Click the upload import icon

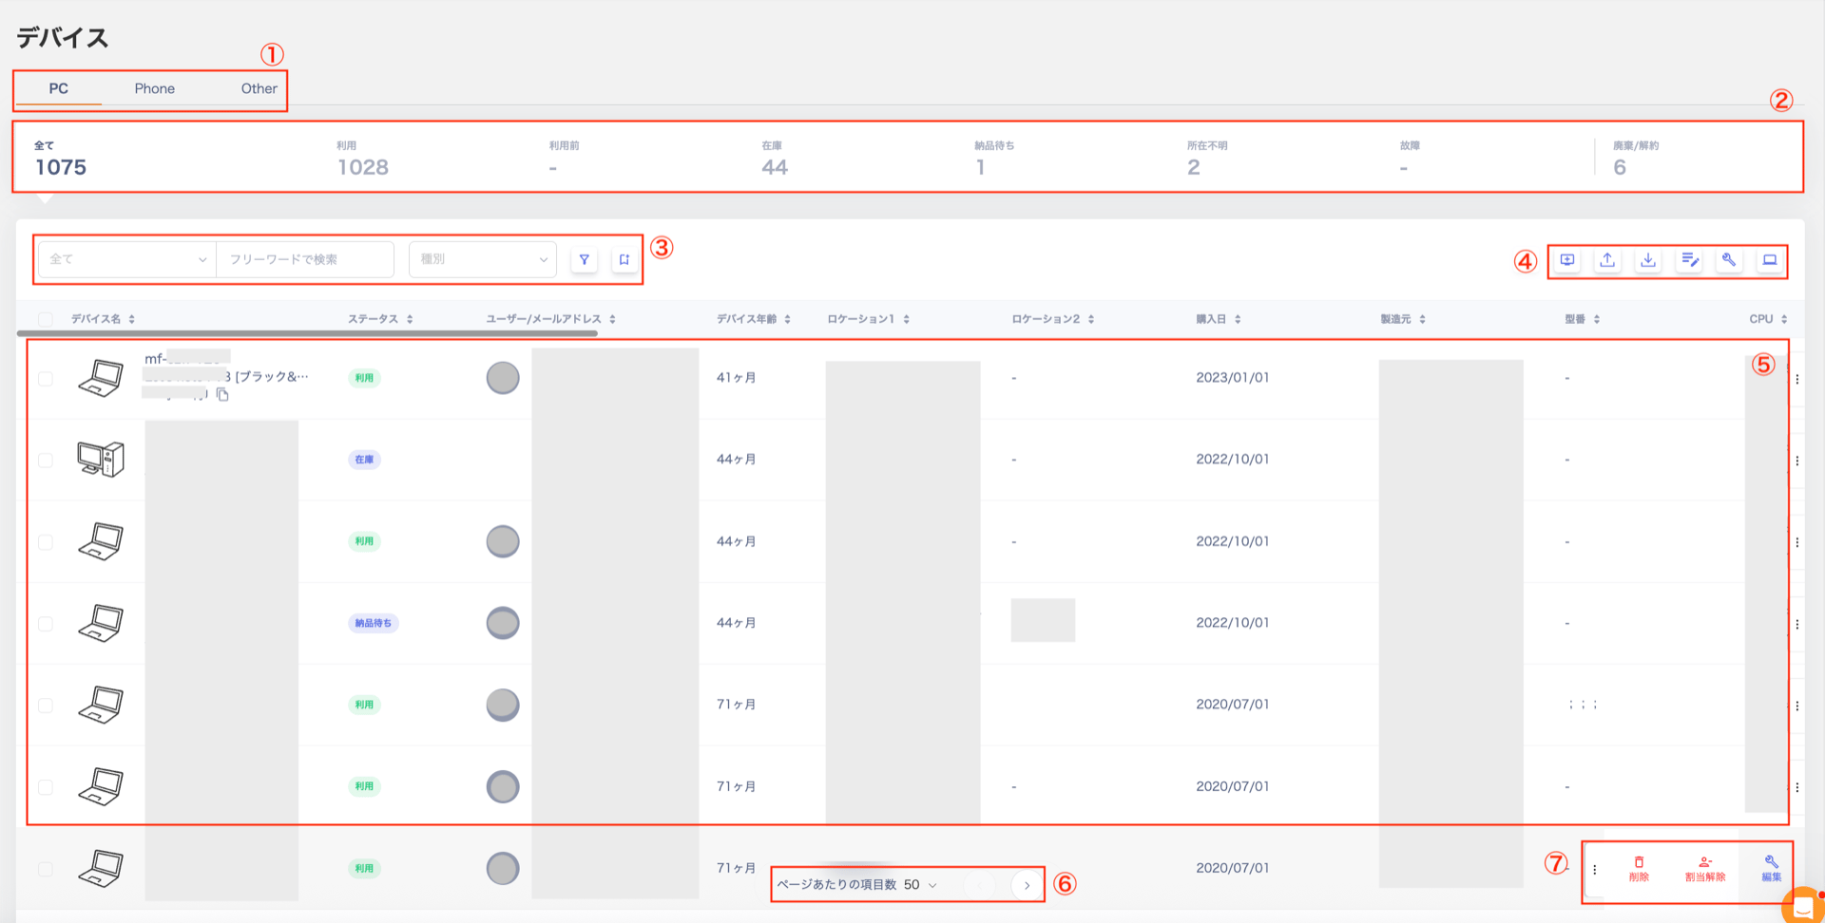[1607, 260]
